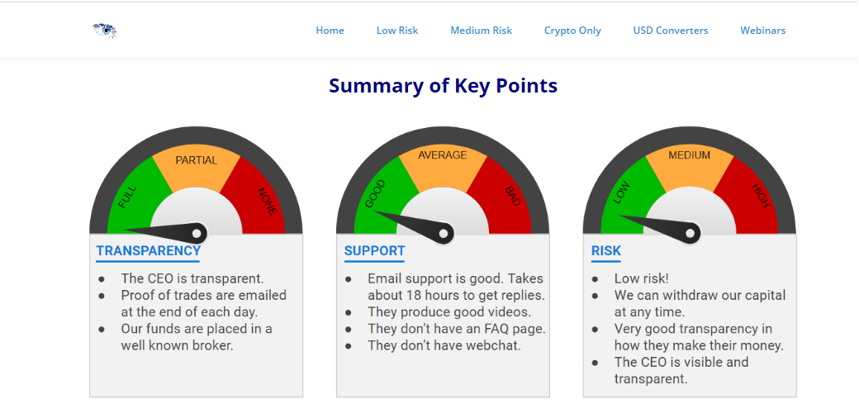Click the Summary of Key Points title
The image size is (859, 404).
click(443, 85)
